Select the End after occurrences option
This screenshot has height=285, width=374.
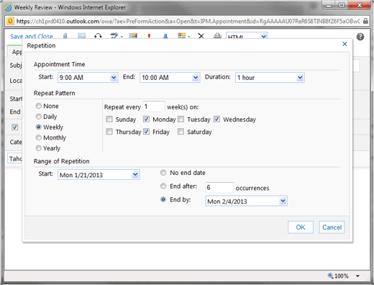click(163, 186)
